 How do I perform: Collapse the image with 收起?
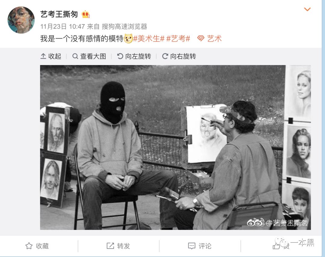click(51, 56)
